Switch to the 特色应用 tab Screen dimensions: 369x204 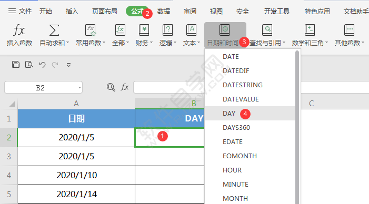pos(317,11)
